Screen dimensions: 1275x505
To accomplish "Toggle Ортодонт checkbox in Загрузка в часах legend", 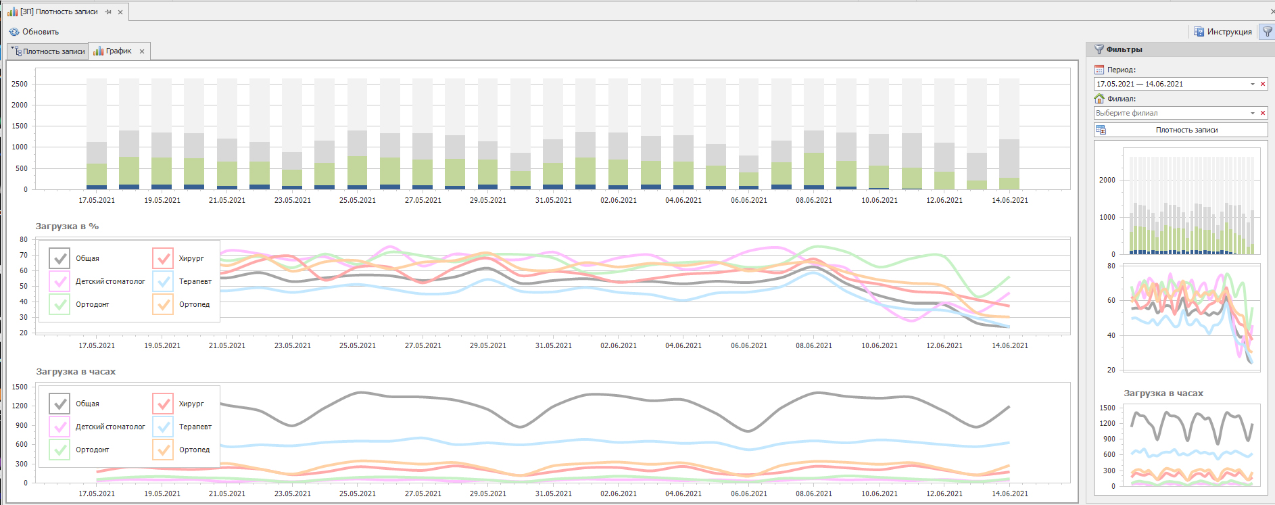I will 59,450.
